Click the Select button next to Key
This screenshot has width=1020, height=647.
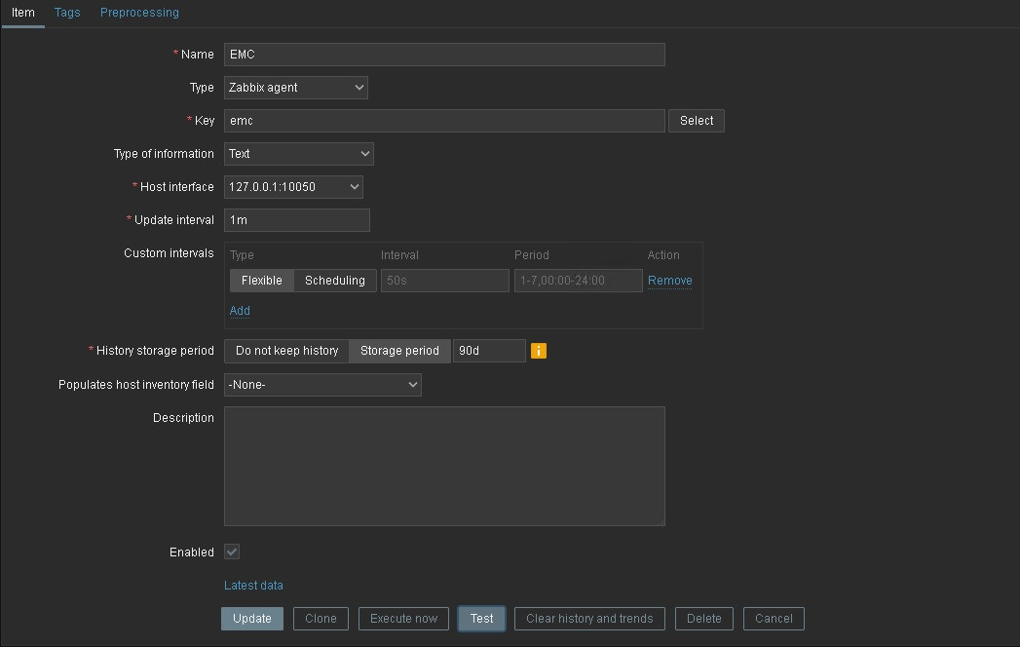[x=696, y=121]
